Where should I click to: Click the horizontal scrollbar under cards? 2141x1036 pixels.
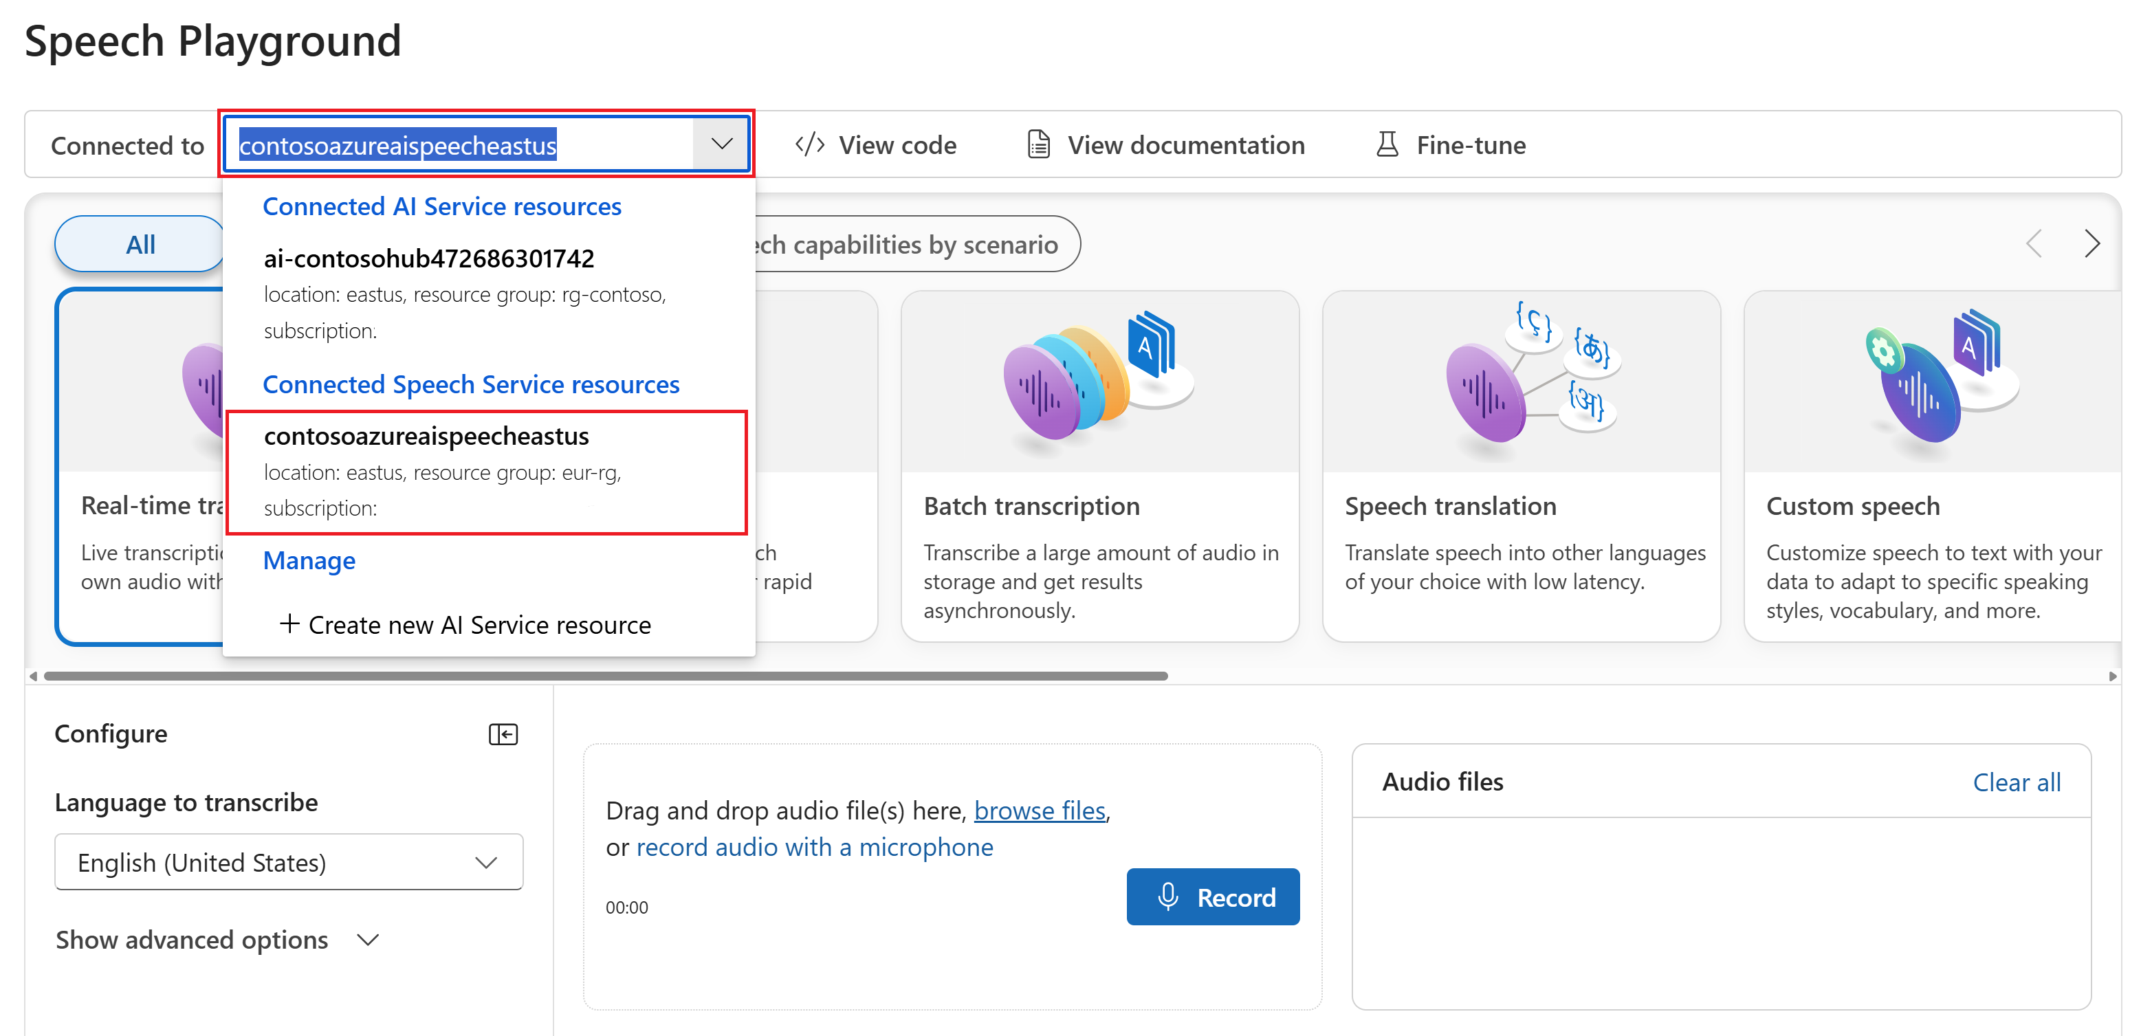pos(605,676)
